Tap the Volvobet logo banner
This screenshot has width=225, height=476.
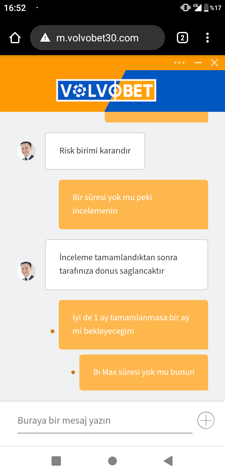106,91
